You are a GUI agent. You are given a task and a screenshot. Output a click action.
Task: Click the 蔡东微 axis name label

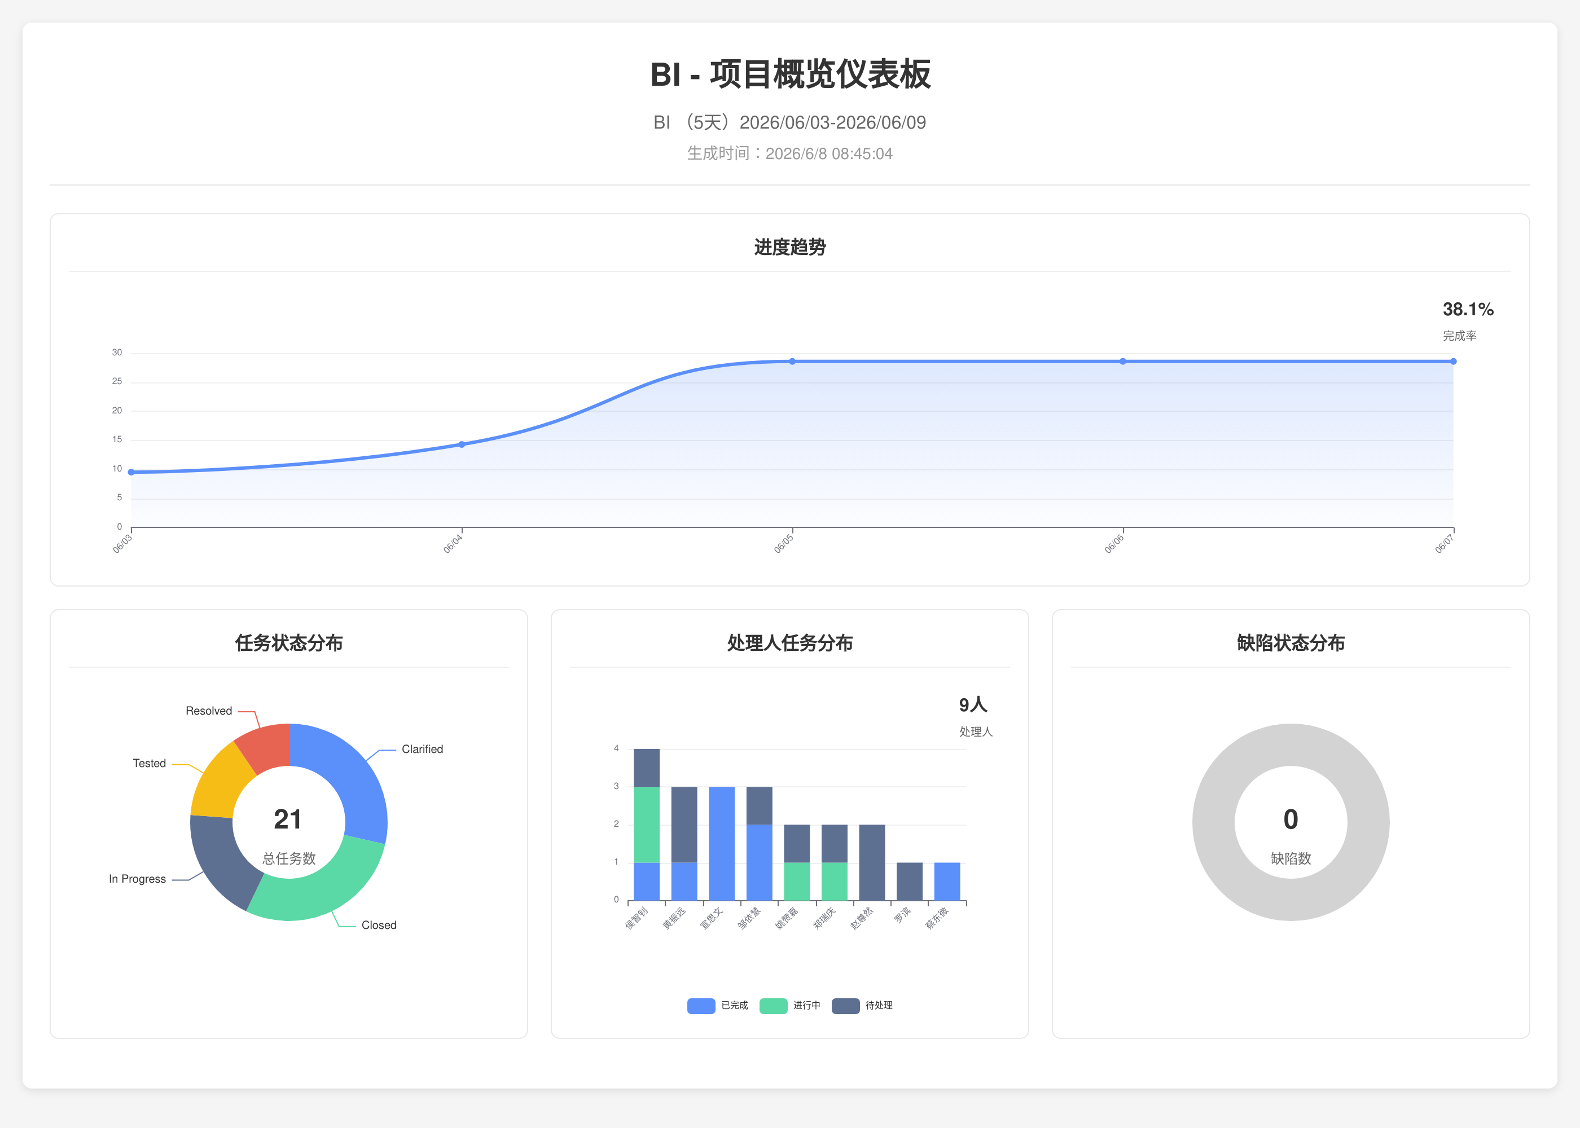(x=937, y=918)
